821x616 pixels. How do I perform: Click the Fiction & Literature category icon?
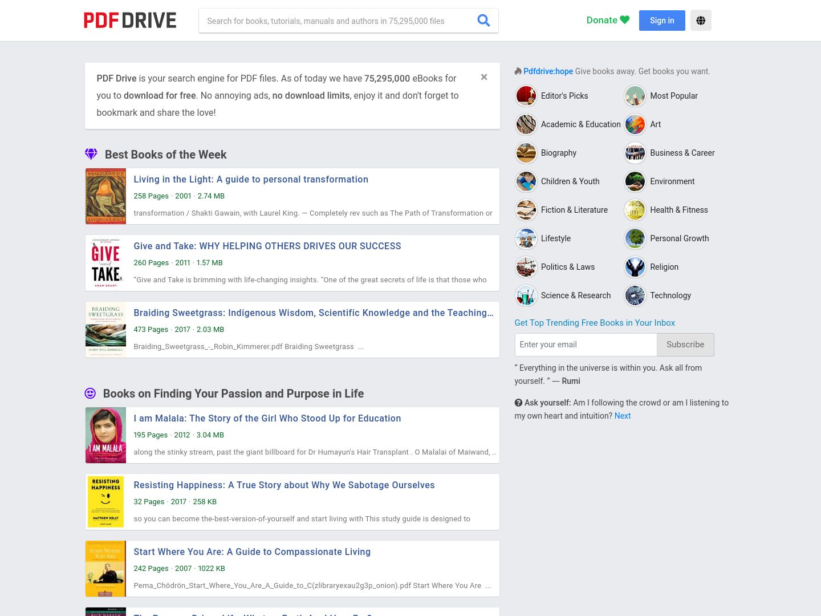click(526, 210)
